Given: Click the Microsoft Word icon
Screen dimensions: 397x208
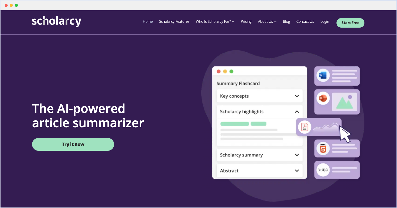Looking at the screenshot, I should coord(323,75).
